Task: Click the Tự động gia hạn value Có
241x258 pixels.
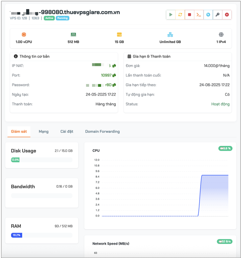Action: [x=227, y=94]
